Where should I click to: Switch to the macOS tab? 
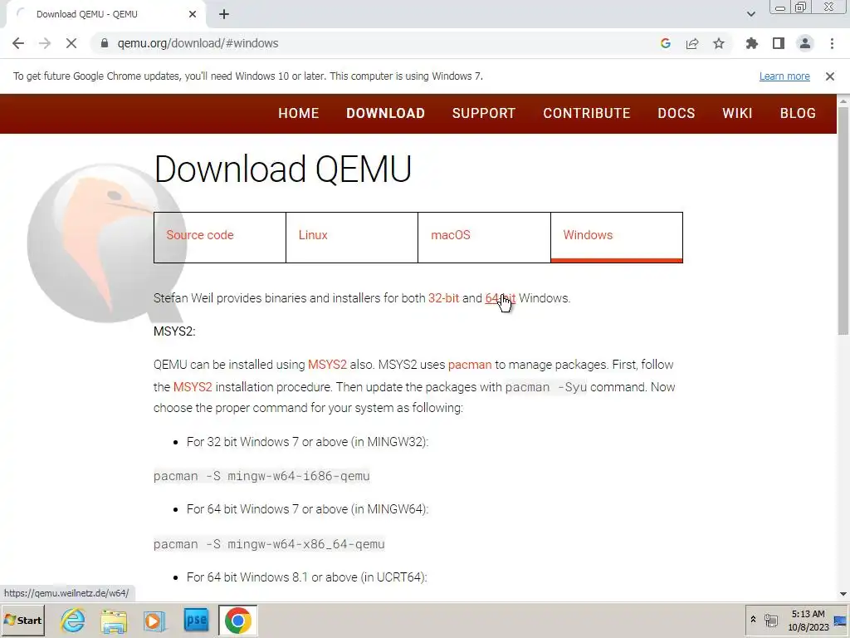[x=484, y=238]
